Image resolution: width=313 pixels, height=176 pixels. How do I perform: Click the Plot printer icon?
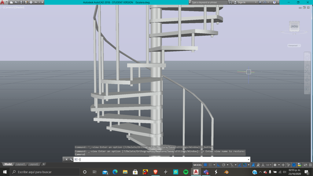coord(31,2)
